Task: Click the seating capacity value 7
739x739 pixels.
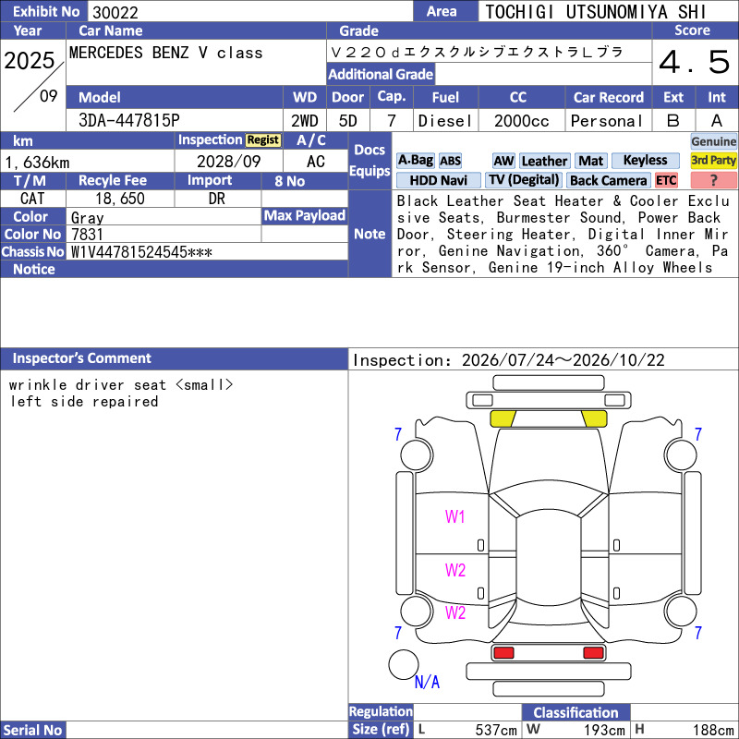Action: coord(392,121)
